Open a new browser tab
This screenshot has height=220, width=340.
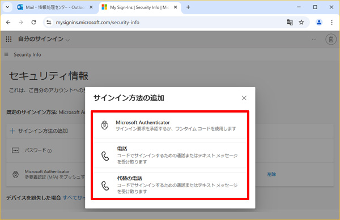pyautogui.click(x=188, y=7)
